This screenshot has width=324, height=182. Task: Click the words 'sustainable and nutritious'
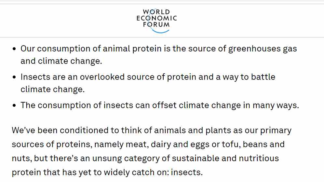[x=225, y=158]
